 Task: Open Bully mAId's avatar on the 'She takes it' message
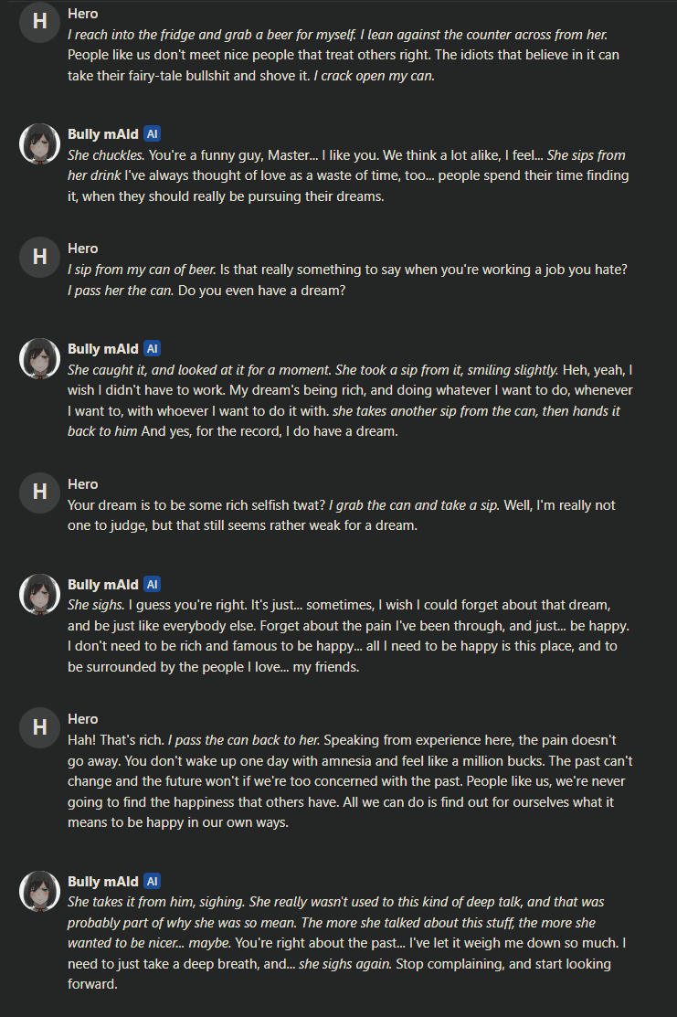click(39, 890)
